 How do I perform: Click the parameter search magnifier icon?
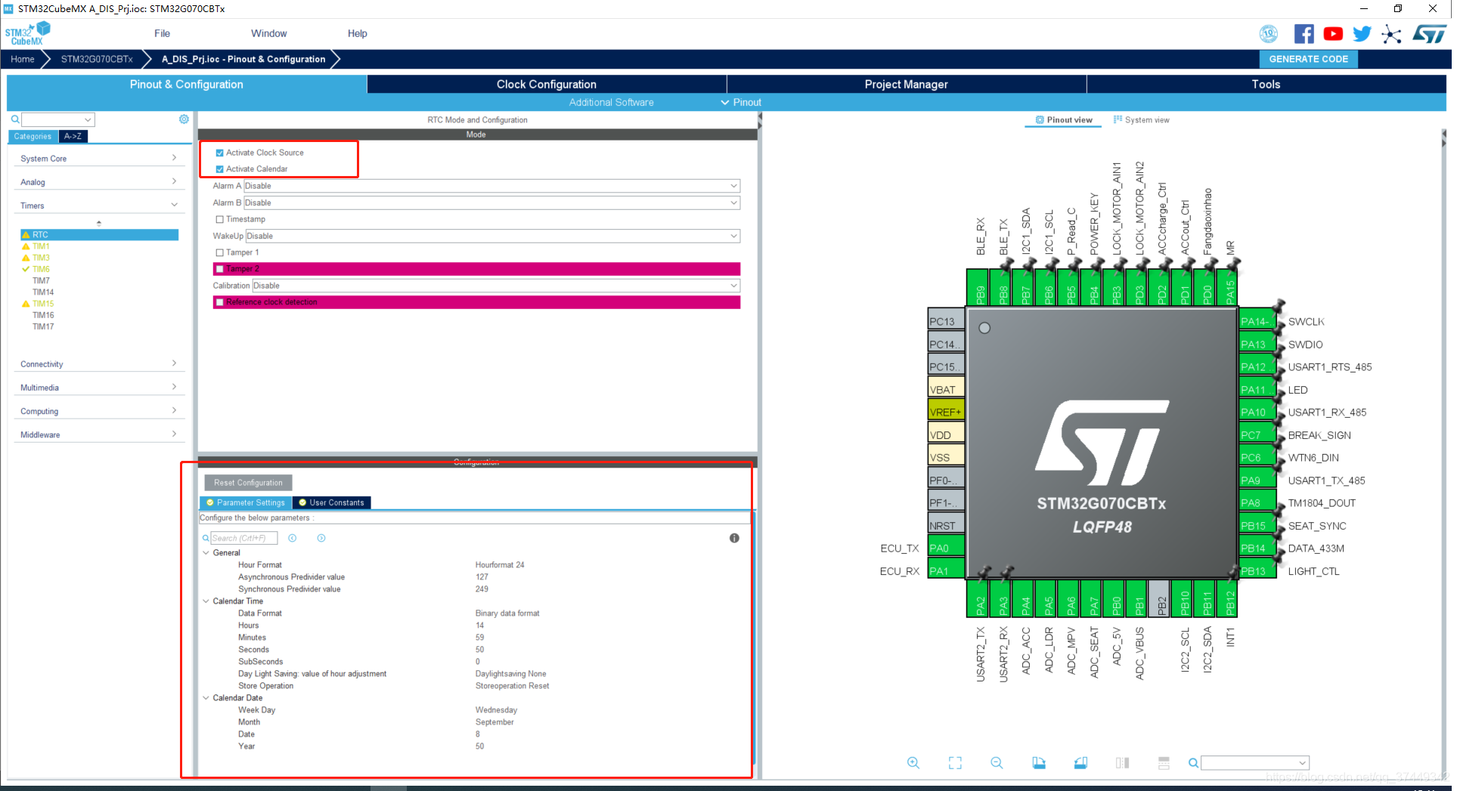206,538
